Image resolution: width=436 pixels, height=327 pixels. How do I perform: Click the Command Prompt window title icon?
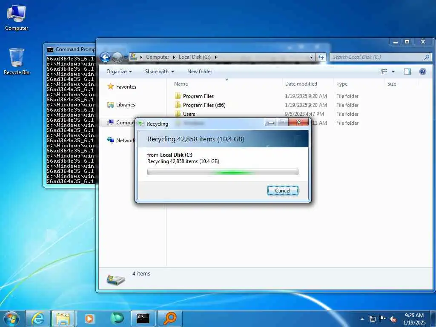point(50,49)
